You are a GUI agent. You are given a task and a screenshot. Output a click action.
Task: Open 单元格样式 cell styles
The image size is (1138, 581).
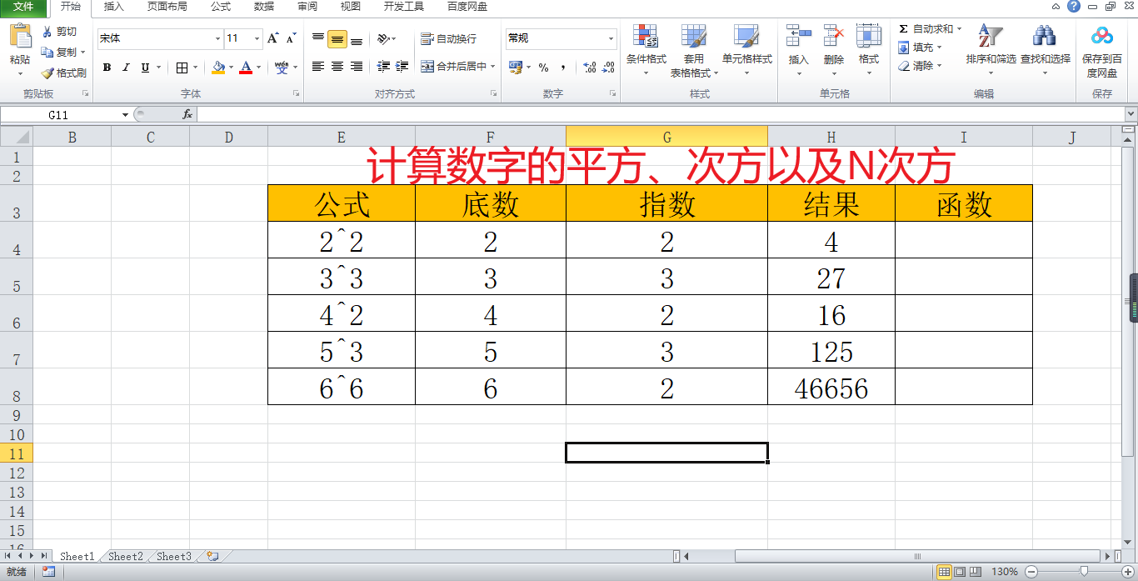pos(746,50)
